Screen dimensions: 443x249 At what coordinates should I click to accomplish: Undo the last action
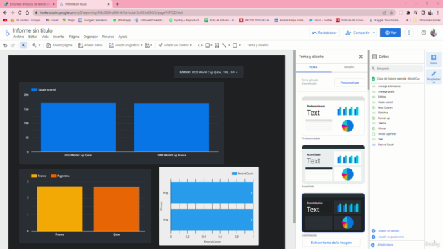[x=5, y=45]
